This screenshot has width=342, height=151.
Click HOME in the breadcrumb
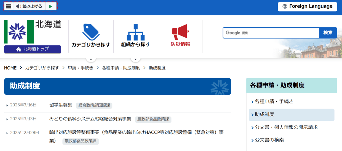pyautogui.click(x=10, y=68)
